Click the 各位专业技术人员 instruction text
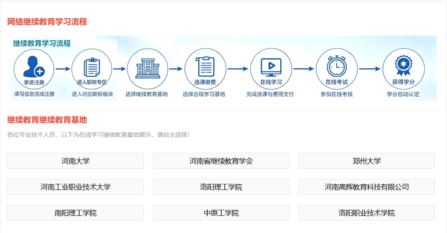 pyautogui.click(x=98, y=134)
